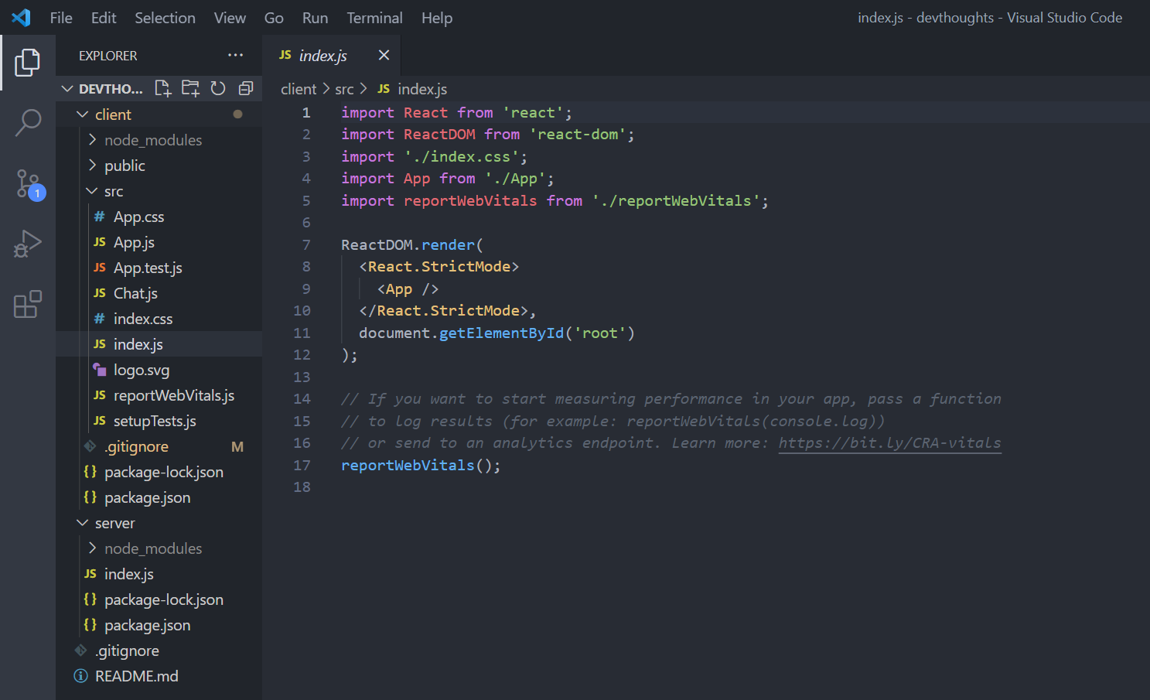Open the View menu
This screenshot has height=700, width=1150.
[230, 18]
